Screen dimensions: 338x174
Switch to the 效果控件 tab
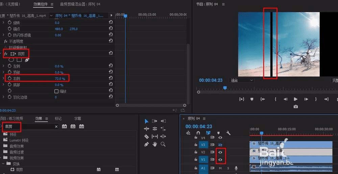(x=41, y=4)
